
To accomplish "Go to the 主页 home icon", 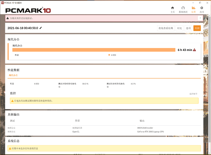I will (172, 8).
